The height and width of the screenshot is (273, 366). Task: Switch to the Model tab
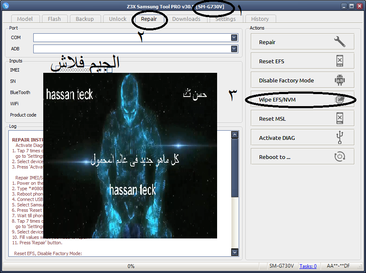pyautogui.click(x=25, y=19)
